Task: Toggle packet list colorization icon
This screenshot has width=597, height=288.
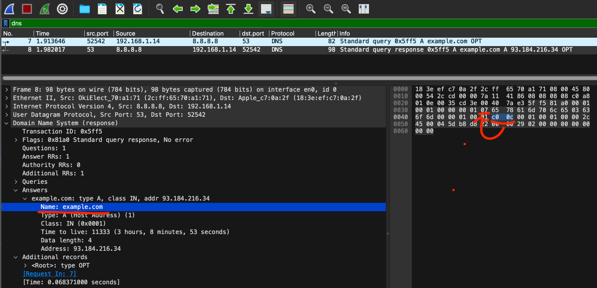Action: 288,8
